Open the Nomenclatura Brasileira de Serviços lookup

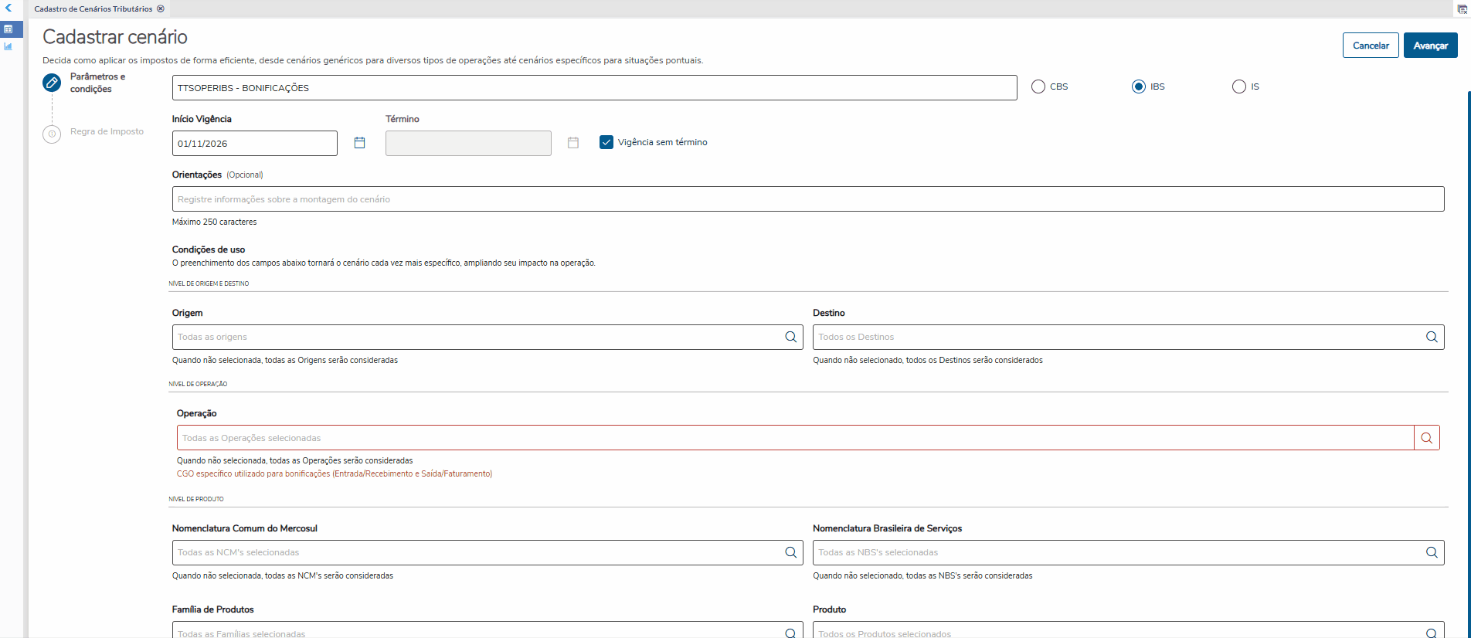[1431, 552]
